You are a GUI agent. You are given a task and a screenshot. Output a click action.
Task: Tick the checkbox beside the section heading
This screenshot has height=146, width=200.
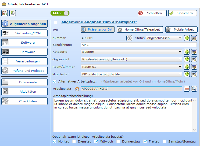pos(55,22)
